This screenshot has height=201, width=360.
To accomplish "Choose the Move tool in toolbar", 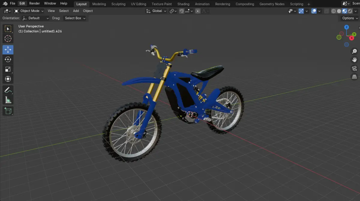I will pos(8,50).
